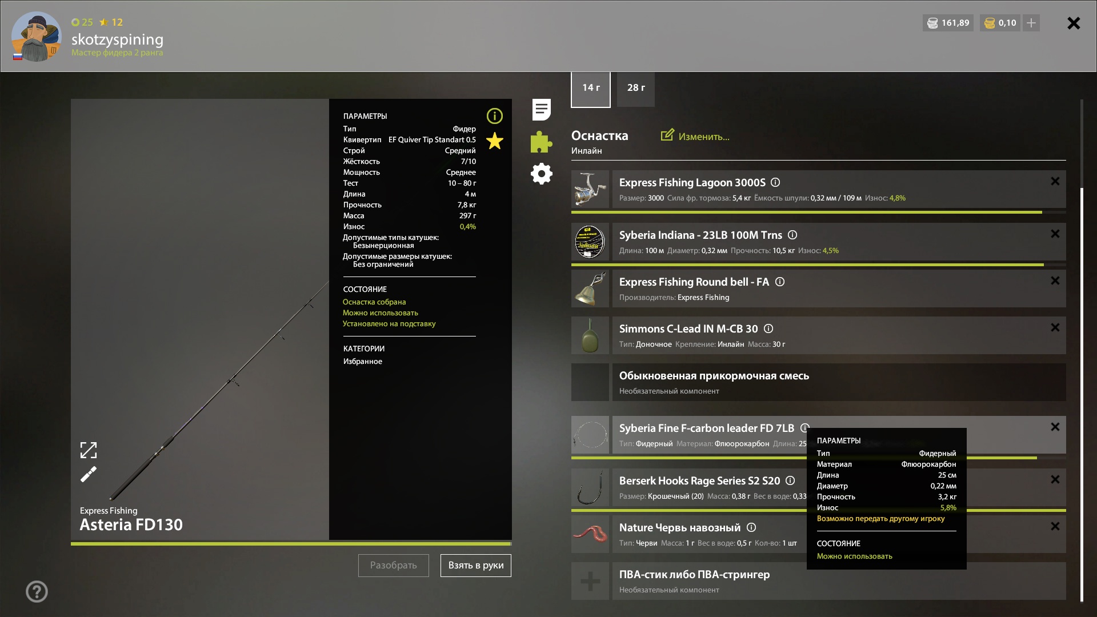1097x617 pixels.
Task: Open the gear settings icon
Action: [541, 174]
